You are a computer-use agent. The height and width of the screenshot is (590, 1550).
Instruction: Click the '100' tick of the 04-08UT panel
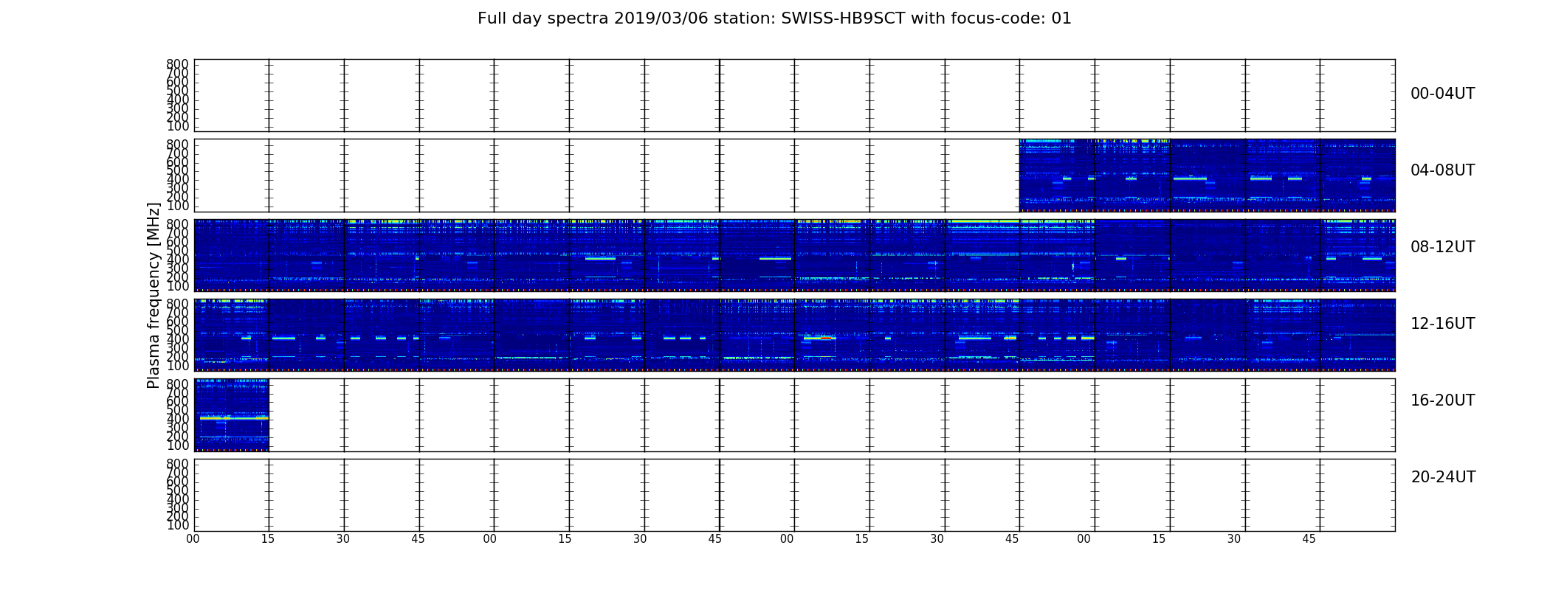tap(177, 206)
